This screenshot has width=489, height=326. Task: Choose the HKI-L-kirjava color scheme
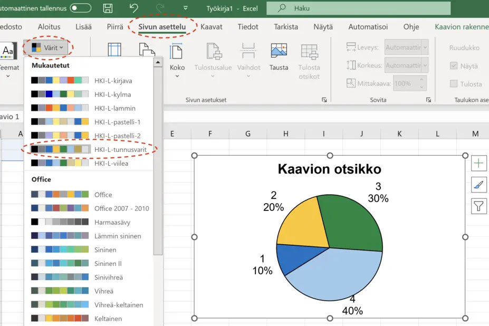[89, 81]
